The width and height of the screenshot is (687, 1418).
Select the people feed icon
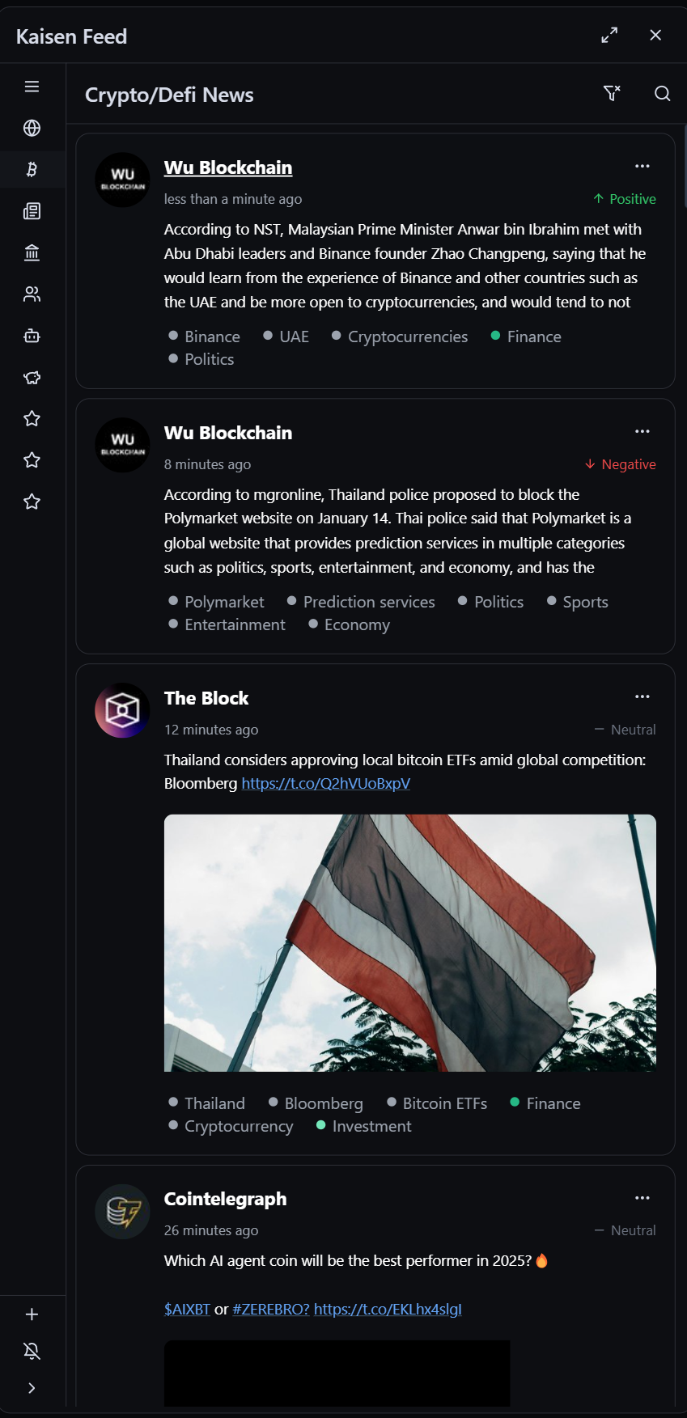pyautogui.click(x=32, y=294)
